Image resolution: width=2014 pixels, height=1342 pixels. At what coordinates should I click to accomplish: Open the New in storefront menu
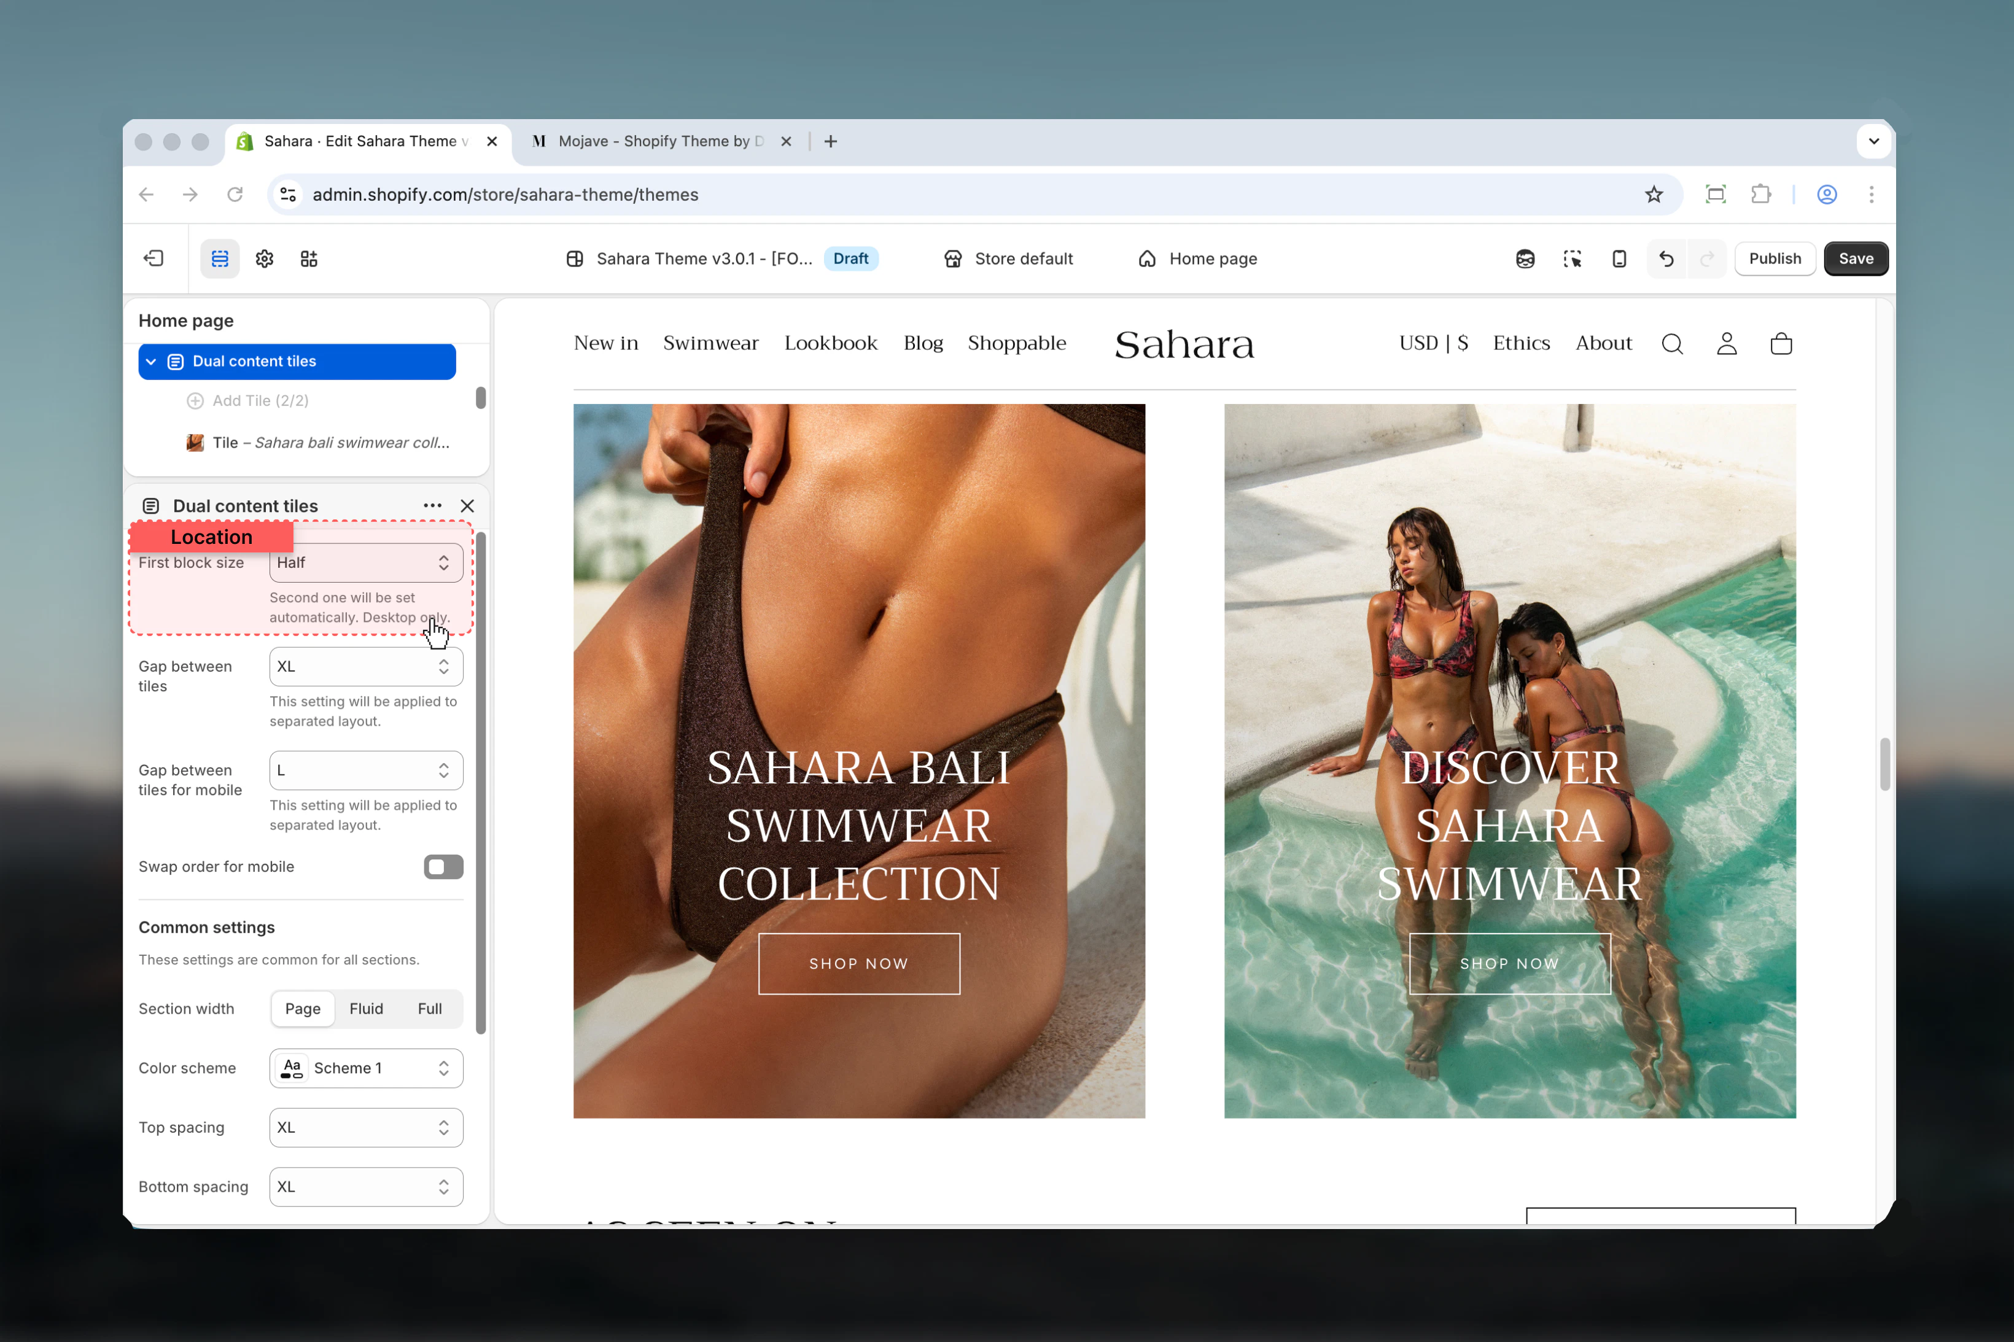[606, 343]
